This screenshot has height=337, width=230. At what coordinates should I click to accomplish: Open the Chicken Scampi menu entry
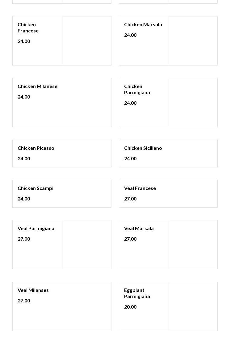tap(36, 188)
